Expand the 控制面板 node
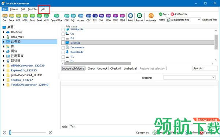The width and height of the screenshot is (220, 137). [4, 56]
